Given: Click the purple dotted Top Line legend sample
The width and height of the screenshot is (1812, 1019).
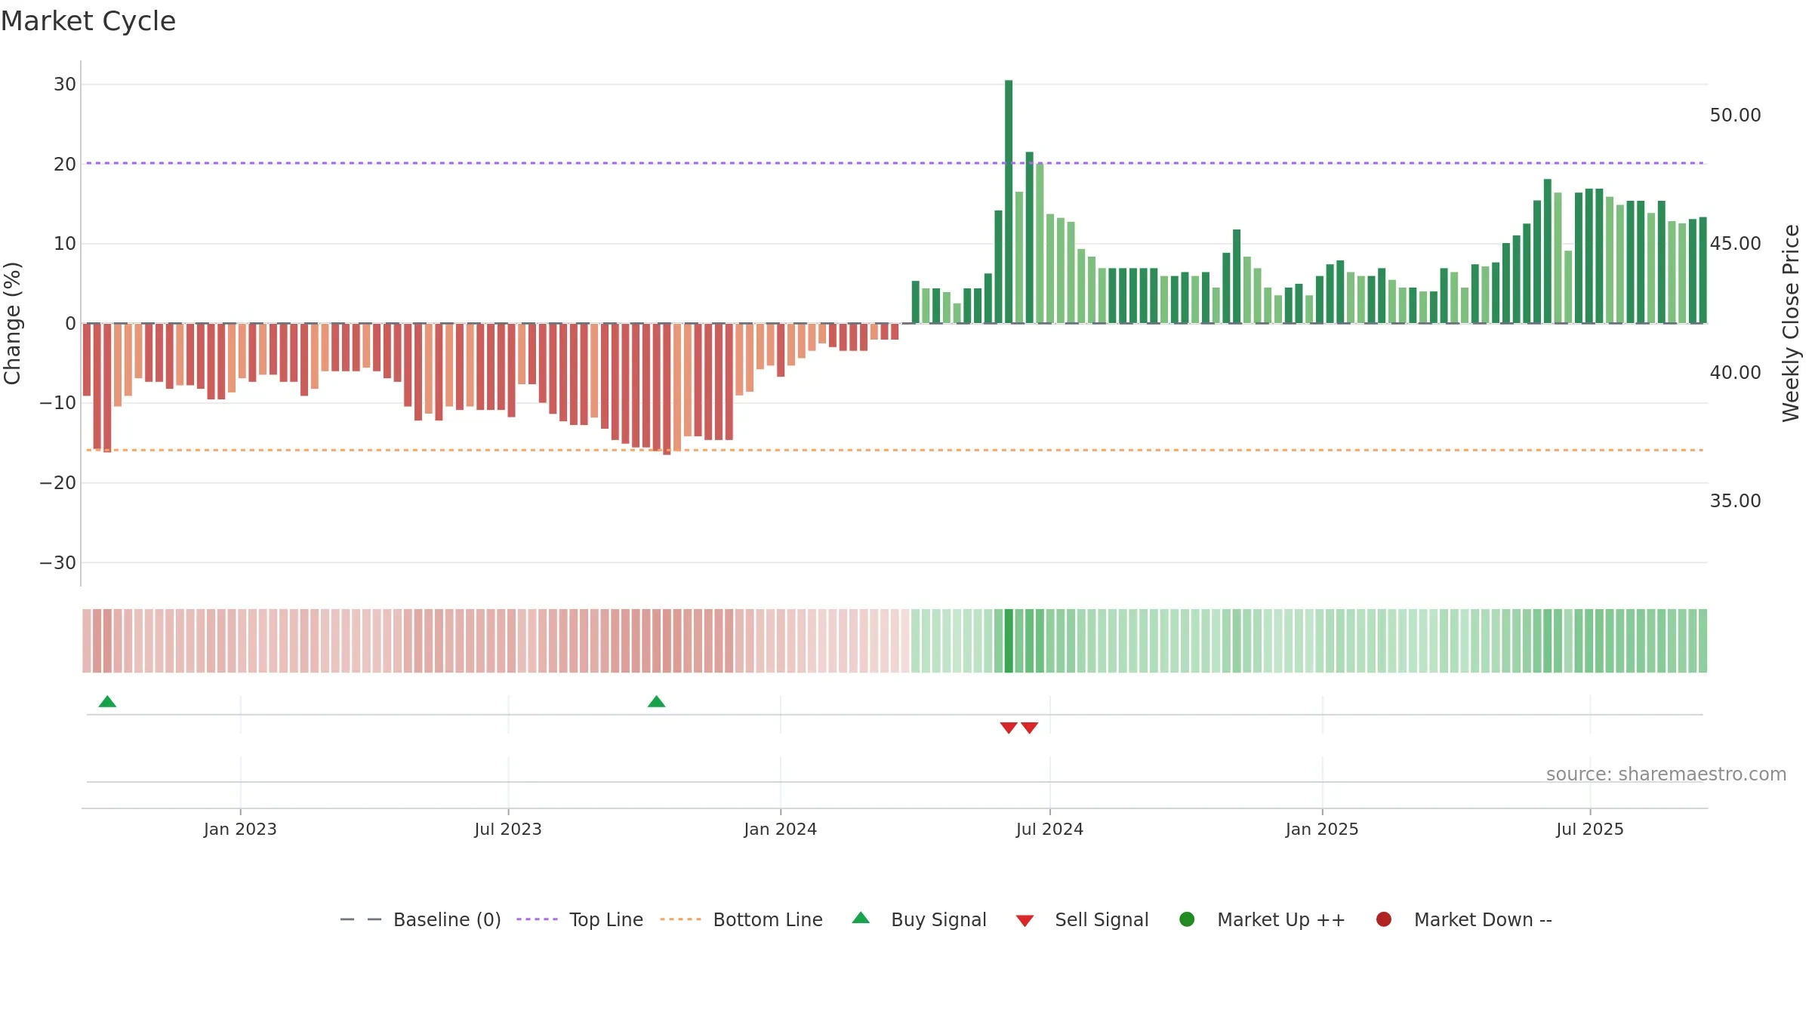Looking at the screenshot, I should [537, 919].
